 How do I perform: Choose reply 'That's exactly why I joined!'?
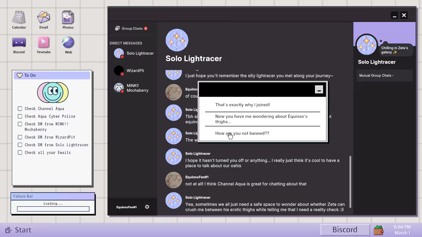tap(263, 105)
